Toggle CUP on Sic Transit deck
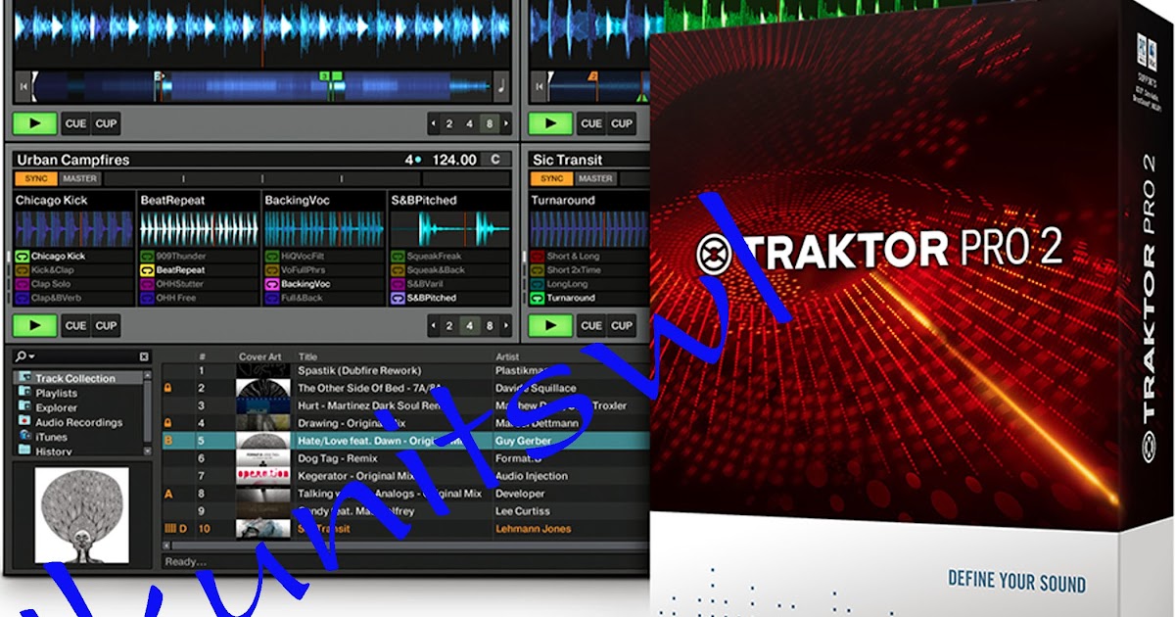 (x=621, y=326)
